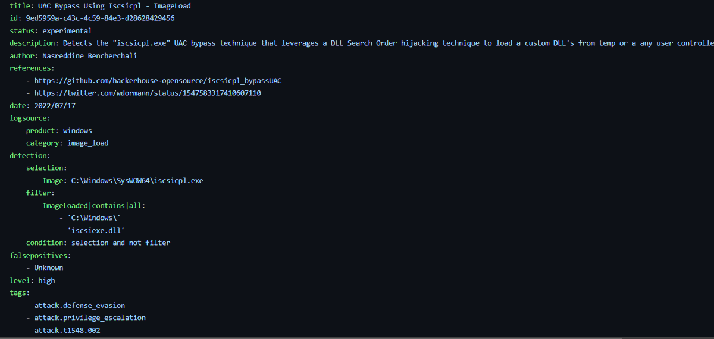
Task: Click the attack.defense_evasion tag
Action: [80, 305]
